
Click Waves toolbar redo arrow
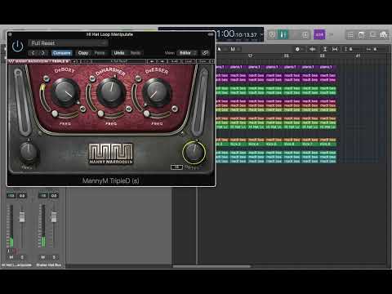86,61
